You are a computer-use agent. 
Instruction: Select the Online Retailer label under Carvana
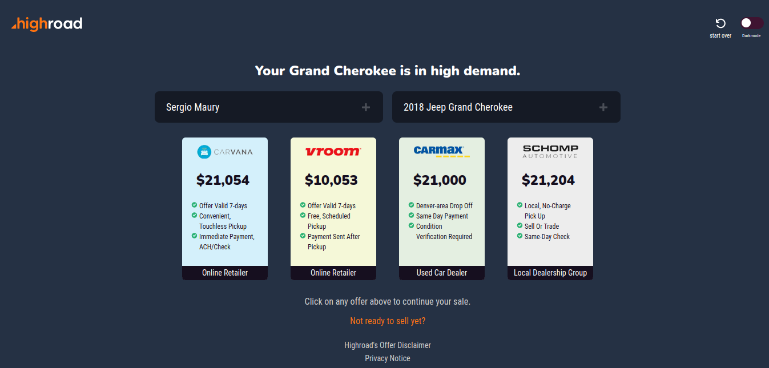pyautogui.click(x=224, y=272)
